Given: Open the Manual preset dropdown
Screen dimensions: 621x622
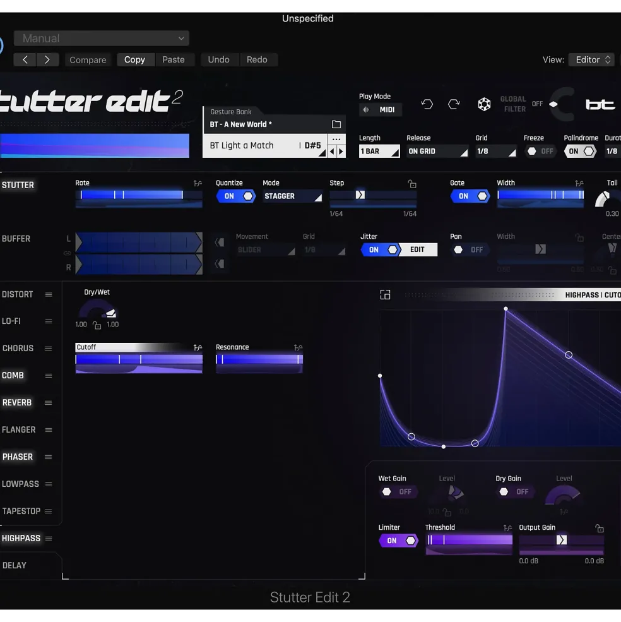Looking at the screenshot, I should click(101, 39).
